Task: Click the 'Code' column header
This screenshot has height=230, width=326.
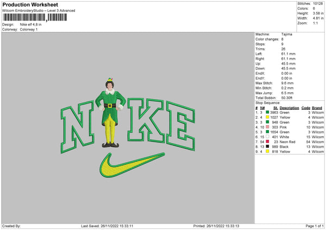Action: pyautogui.click(x=306, y=108)
